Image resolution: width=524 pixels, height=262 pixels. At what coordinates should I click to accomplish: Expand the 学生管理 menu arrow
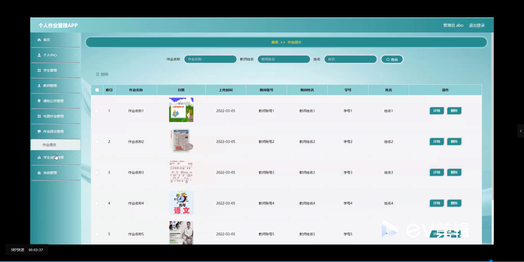coord(76,70)
